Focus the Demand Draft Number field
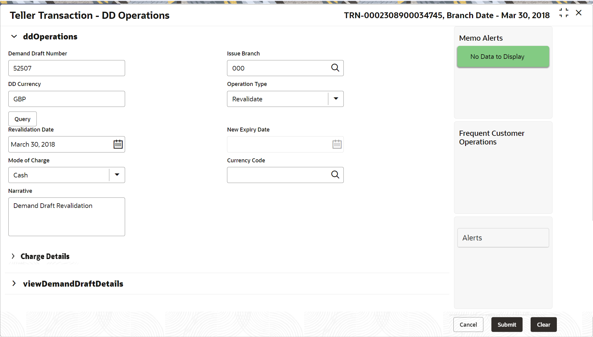Viewport: 593px width, 337px height. tap(66, 68)
